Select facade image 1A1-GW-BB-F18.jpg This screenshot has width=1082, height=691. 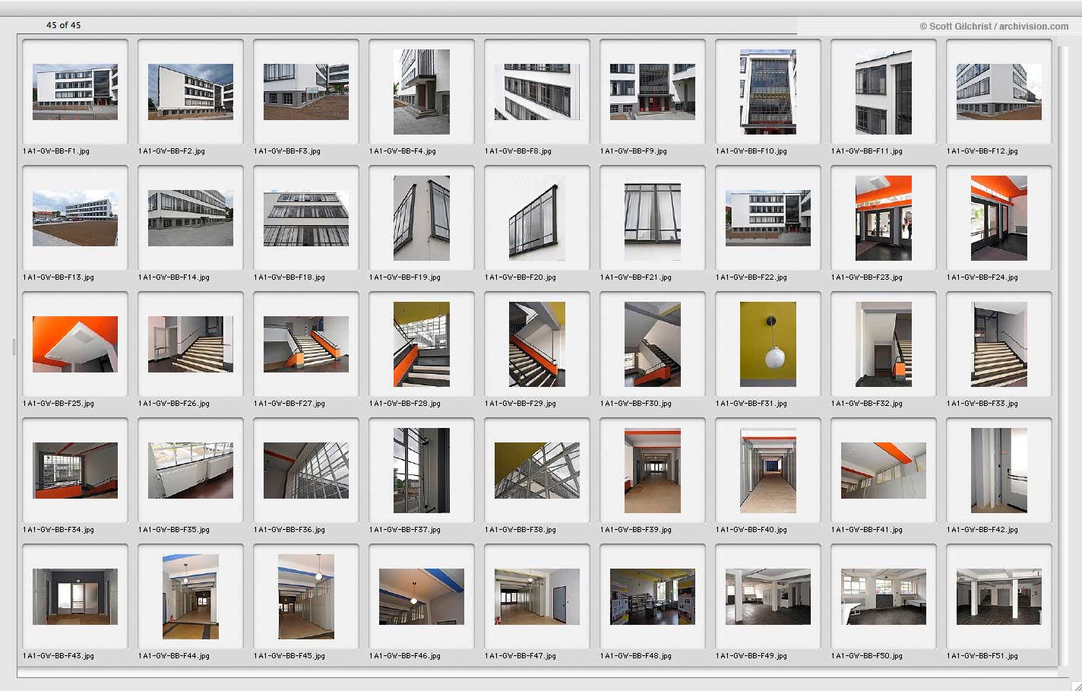[306, 218]
